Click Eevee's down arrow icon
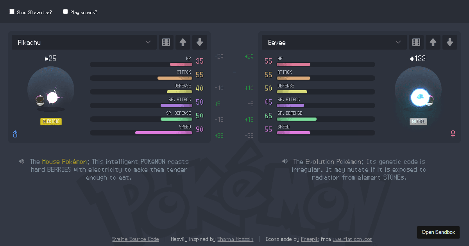This screenshot has width=469, height=246. [x=450, y=42]
